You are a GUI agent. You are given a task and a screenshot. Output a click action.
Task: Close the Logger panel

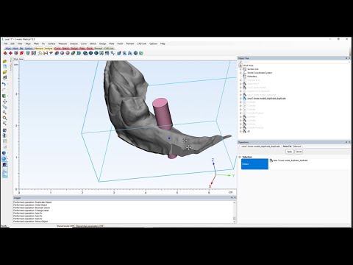click(235, 197)
